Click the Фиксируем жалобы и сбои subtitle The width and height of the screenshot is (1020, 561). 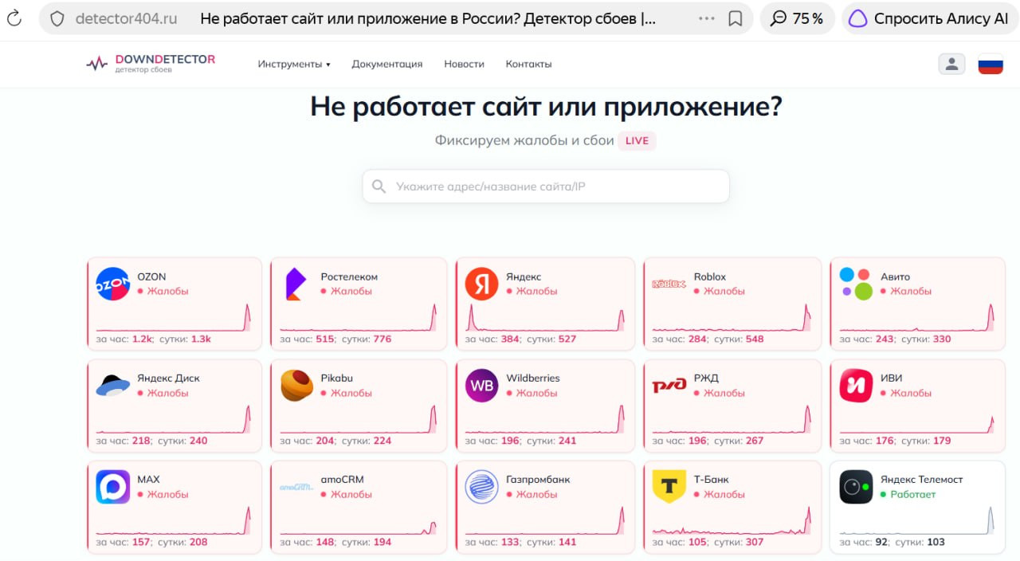point(524,140)
